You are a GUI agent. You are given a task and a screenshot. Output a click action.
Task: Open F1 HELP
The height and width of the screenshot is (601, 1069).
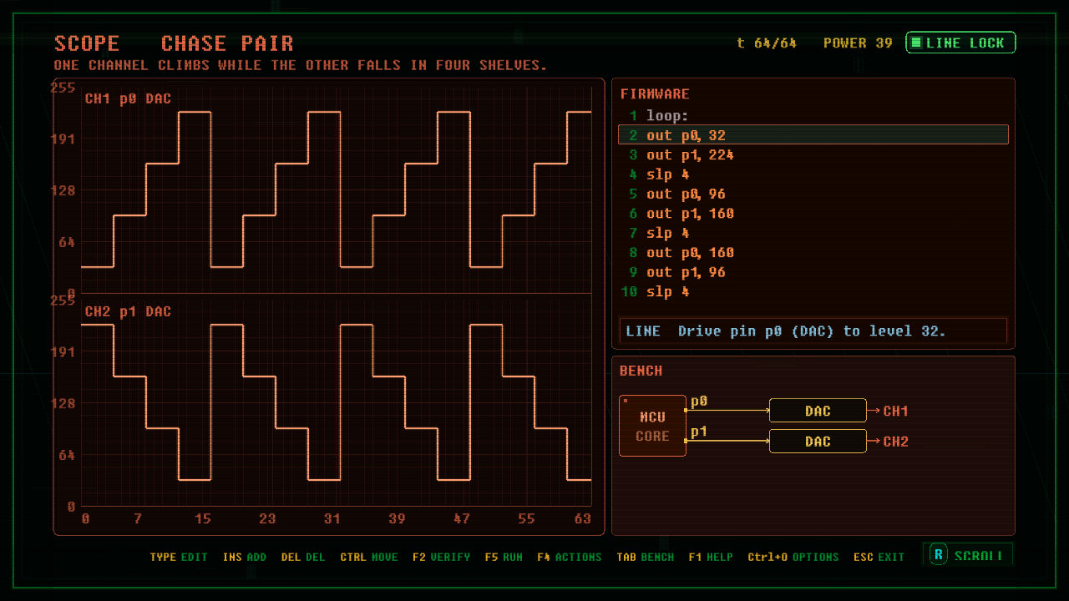tap(711, 557)
